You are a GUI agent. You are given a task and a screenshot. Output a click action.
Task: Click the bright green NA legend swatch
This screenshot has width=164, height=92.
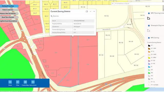click(149, 73)
